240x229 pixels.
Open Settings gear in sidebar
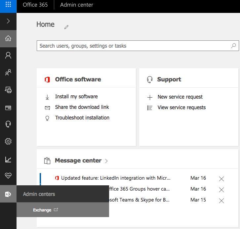point(8,141)
